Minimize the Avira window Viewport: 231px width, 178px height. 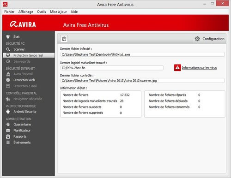click(x=205, y=4)
